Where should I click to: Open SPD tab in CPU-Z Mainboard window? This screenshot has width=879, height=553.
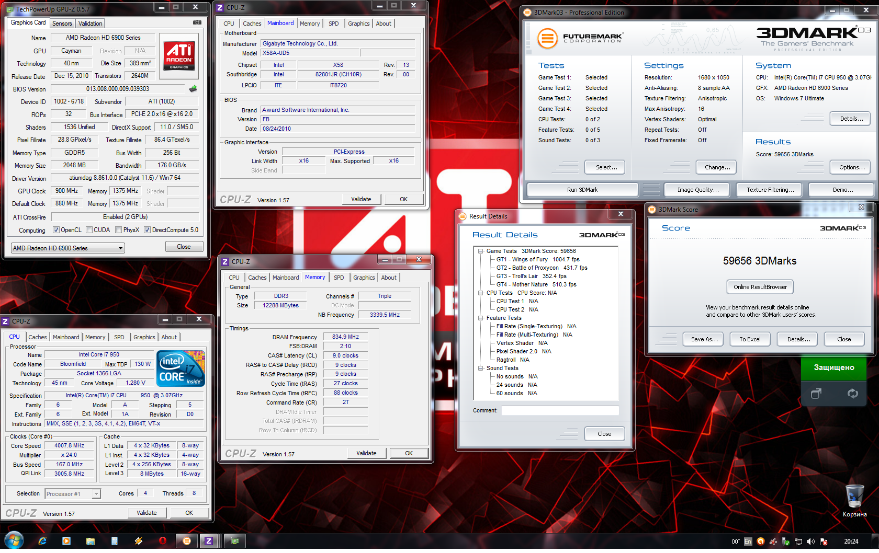[334, 24]
